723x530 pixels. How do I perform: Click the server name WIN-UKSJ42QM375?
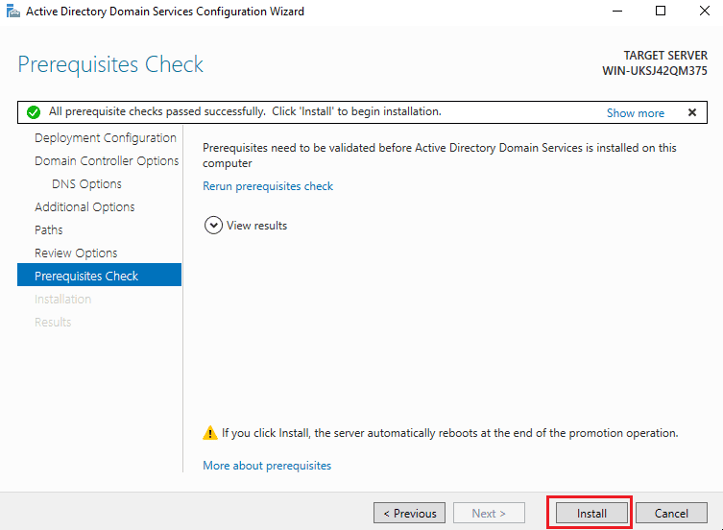pos(654,71)
